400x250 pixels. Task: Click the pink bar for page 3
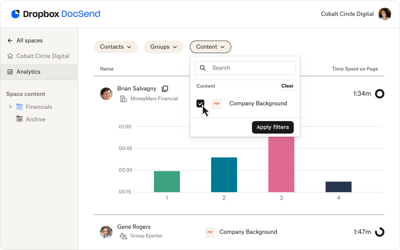[x=281, y=164]
